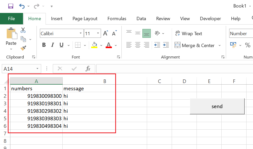Apply yellow fill color

point(95,45)
